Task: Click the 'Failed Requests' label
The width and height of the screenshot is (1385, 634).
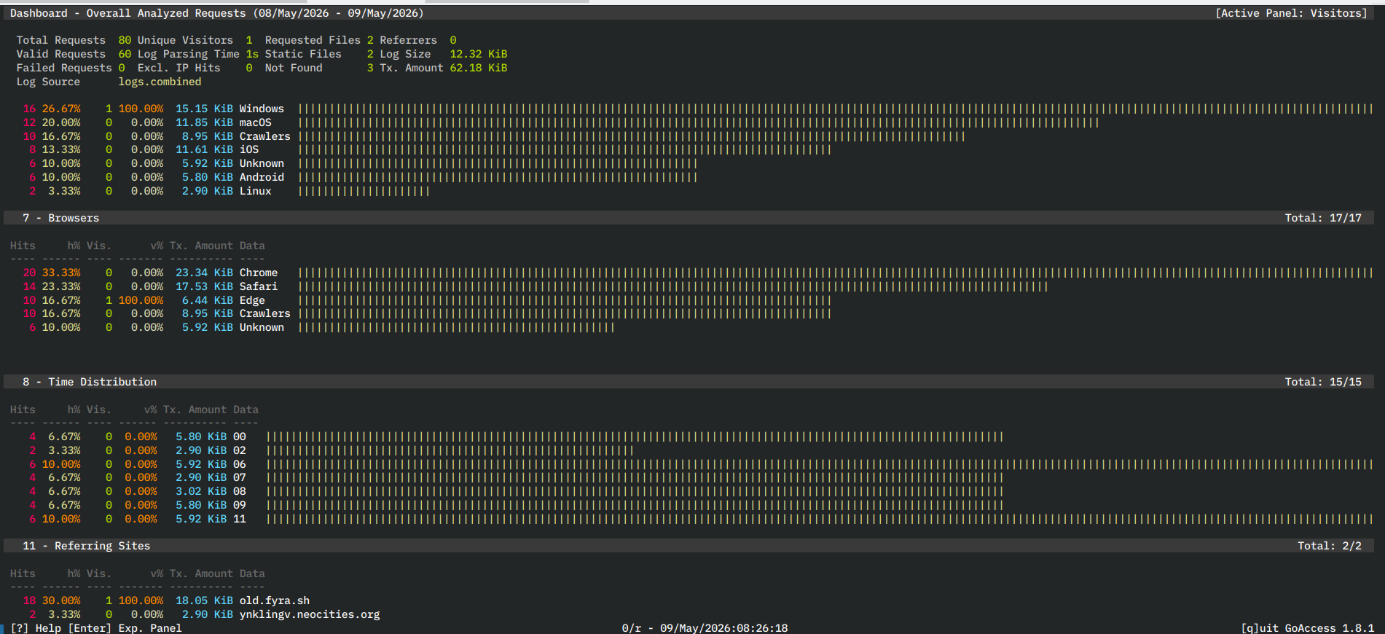Action: tap(64, 68)
